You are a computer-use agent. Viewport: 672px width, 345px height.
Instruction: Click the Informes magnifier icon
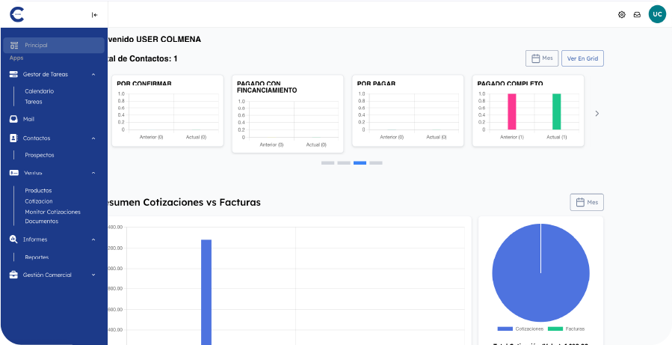[13, 239]
